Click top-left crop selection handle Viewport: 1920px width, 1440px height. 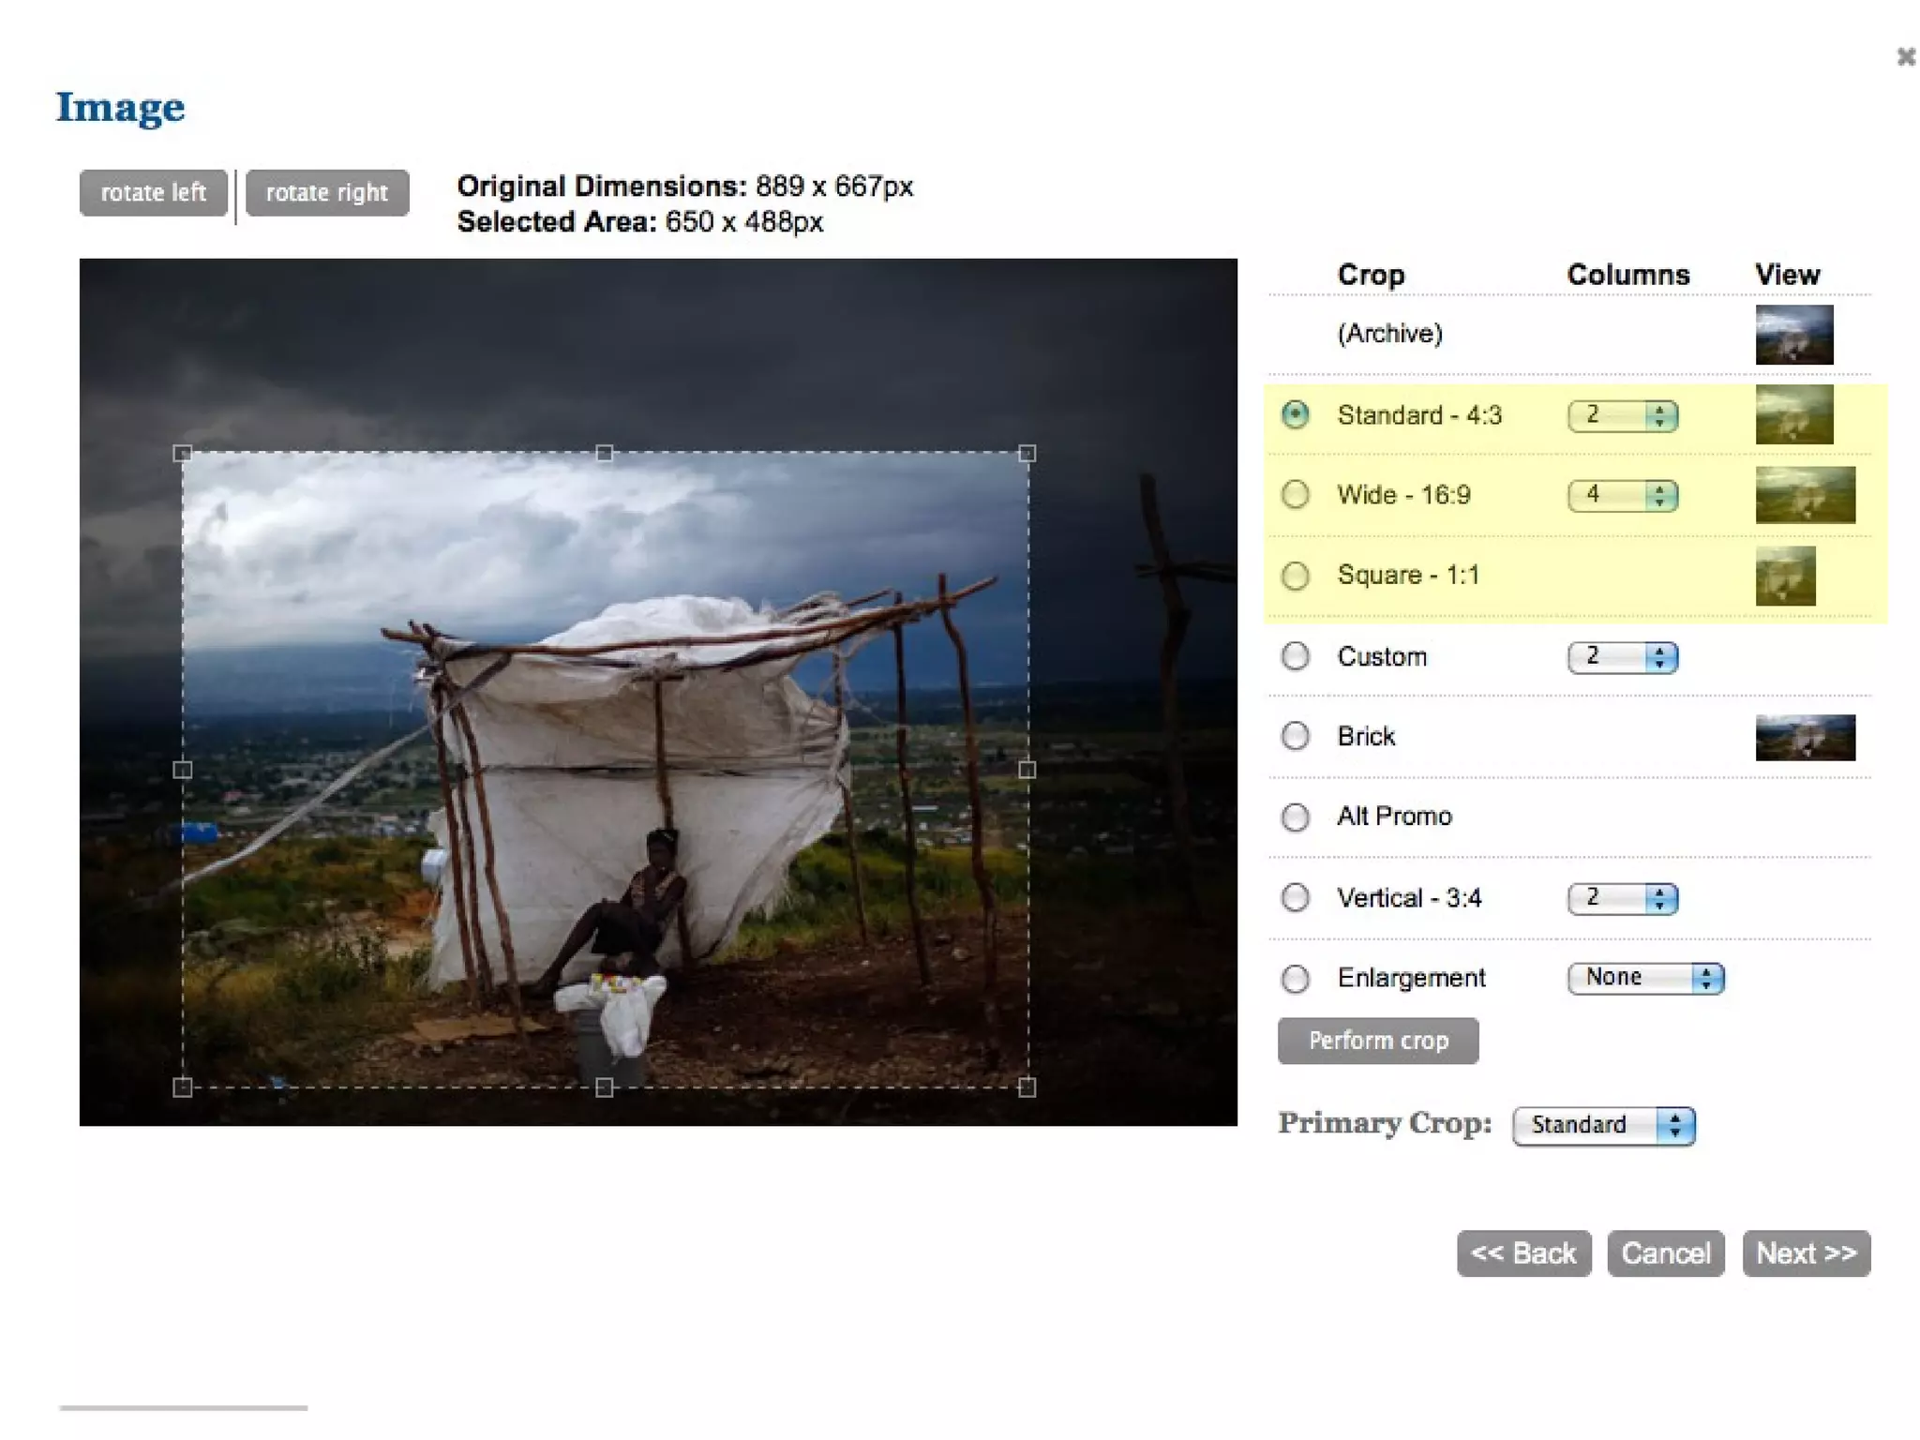(x=183, y=454)
